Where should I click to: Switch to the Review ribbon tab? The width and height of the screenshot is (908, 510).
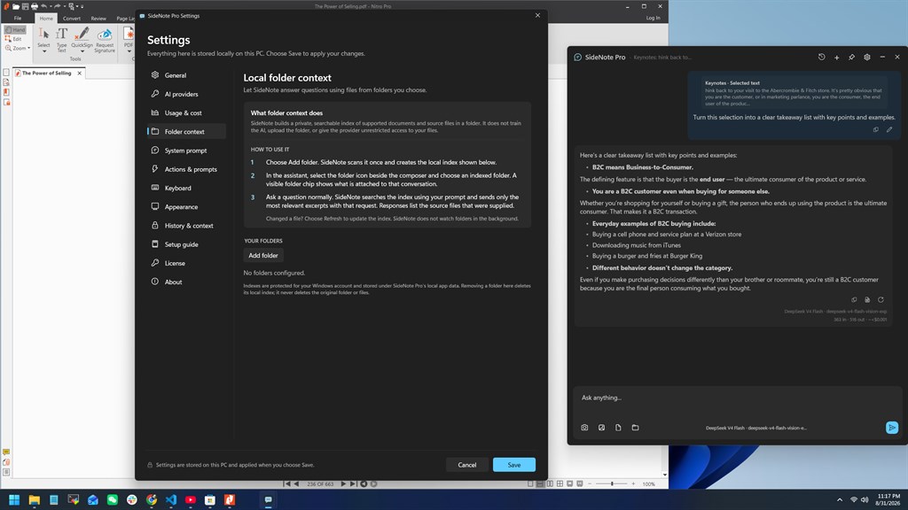point(98,19)
